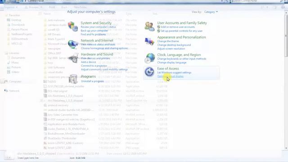The width and height of the screenshot is (288, 162).
Task: Select the Add a device link
Action: (88, 62)
